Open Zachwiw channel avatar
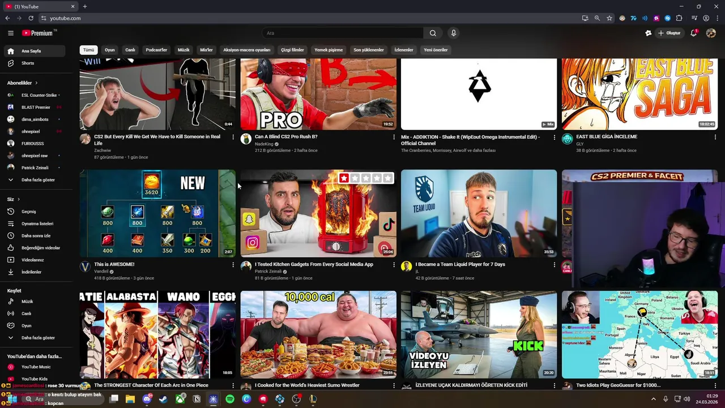This screenshot has width=725, height=408. [85, 139]
